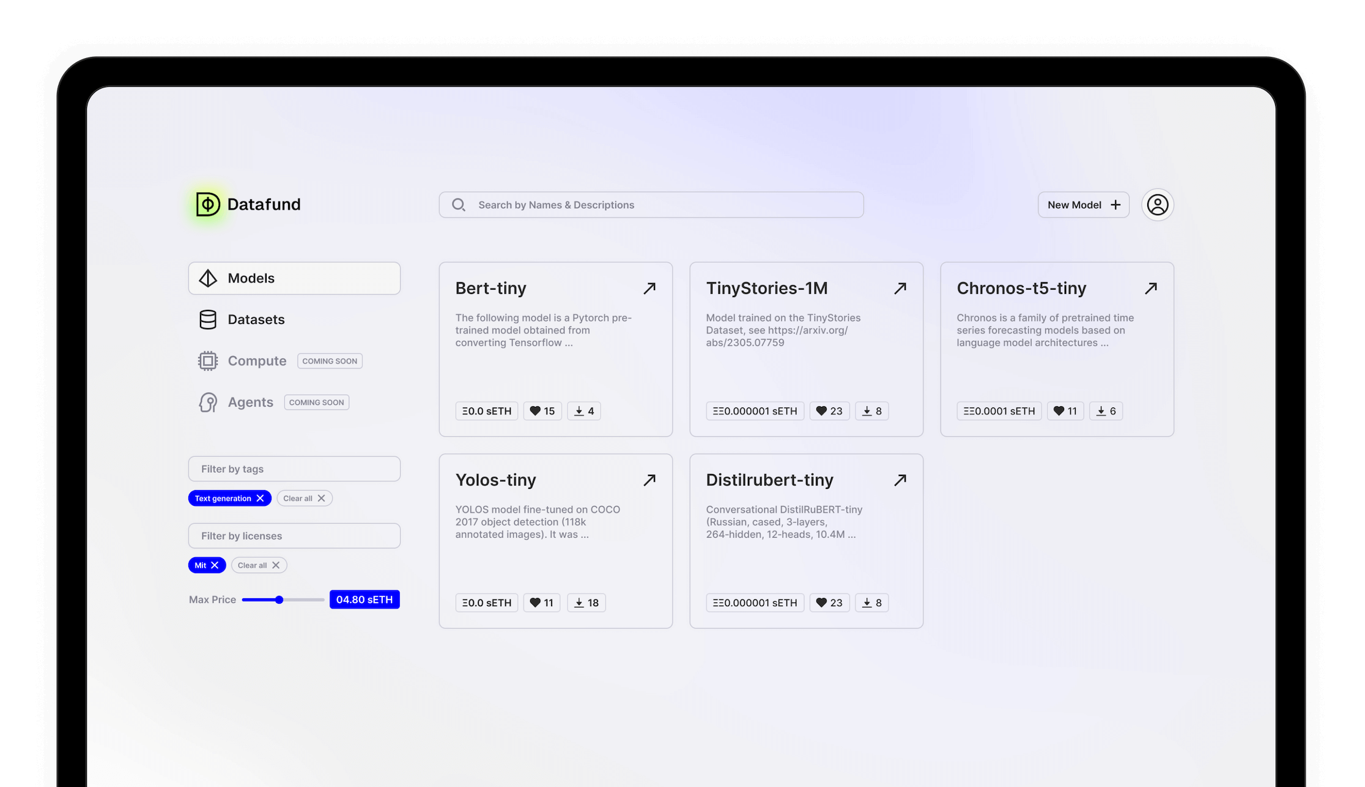1365x787 pixels.
Task: Select the Agents head icon
Action: tap(208, 402)
